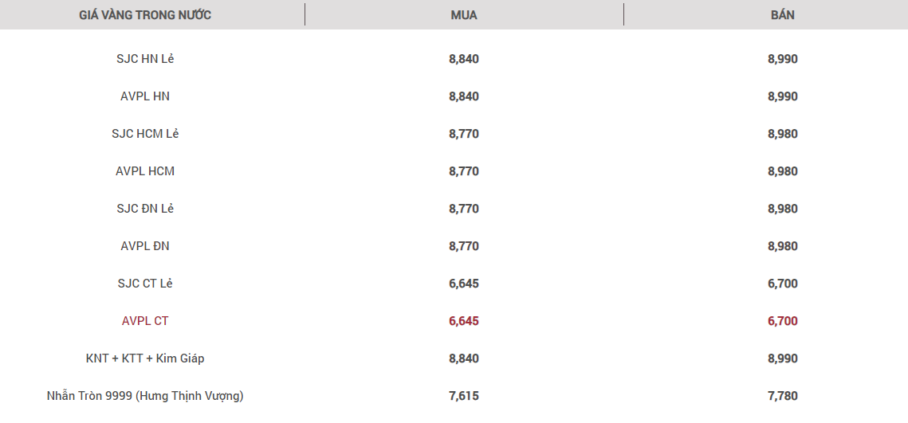
Task: Click the KNT + KTT + Kim Giáp label
Action: point(145,358)
